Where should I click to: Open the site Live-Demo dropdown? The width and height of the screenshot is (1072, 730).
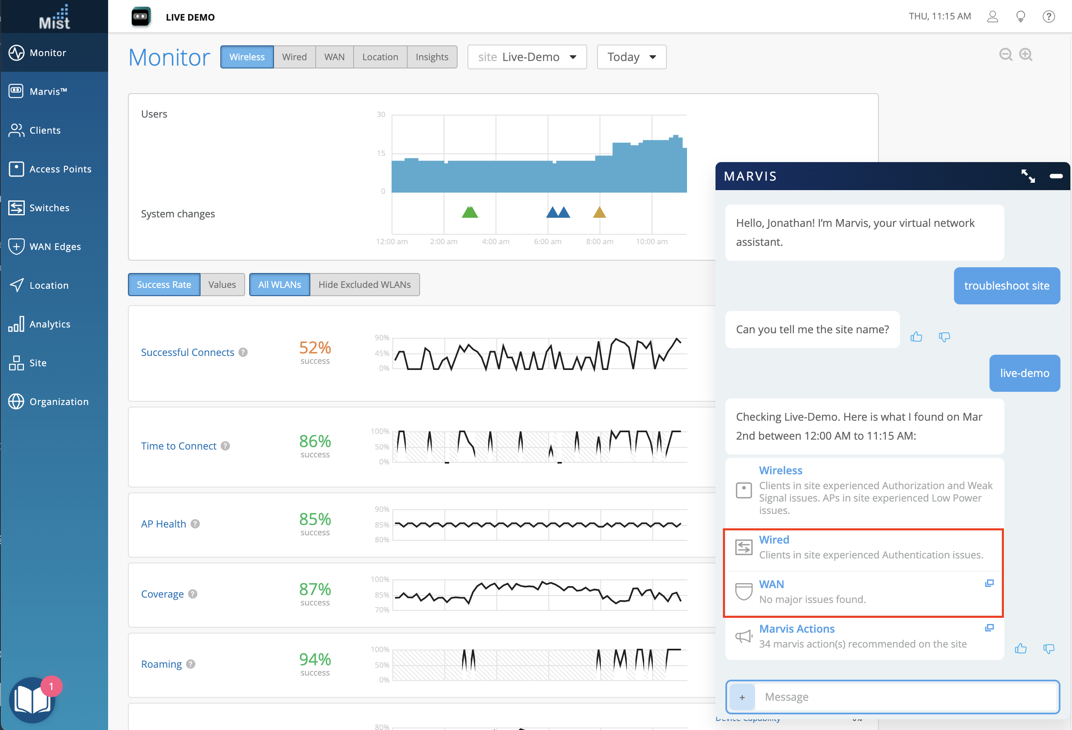pyautogui.click(x=527, y=57)
